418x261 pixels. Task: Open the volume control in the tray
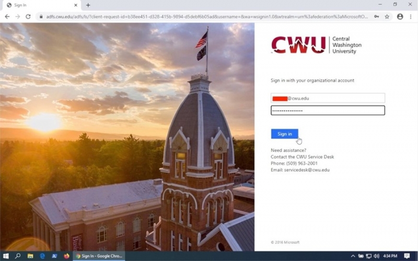pyautogui.click(x=376, y=256)
